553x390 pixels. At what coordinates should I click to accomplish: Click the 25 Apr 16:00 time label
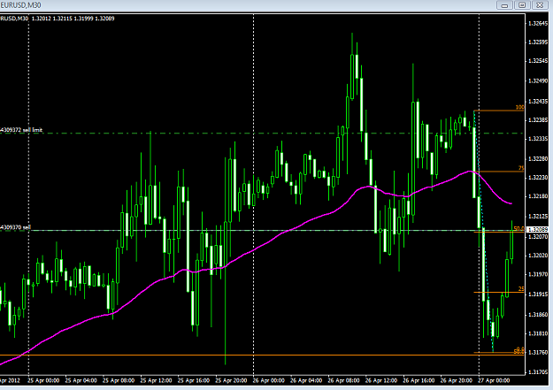click(194, 380)
